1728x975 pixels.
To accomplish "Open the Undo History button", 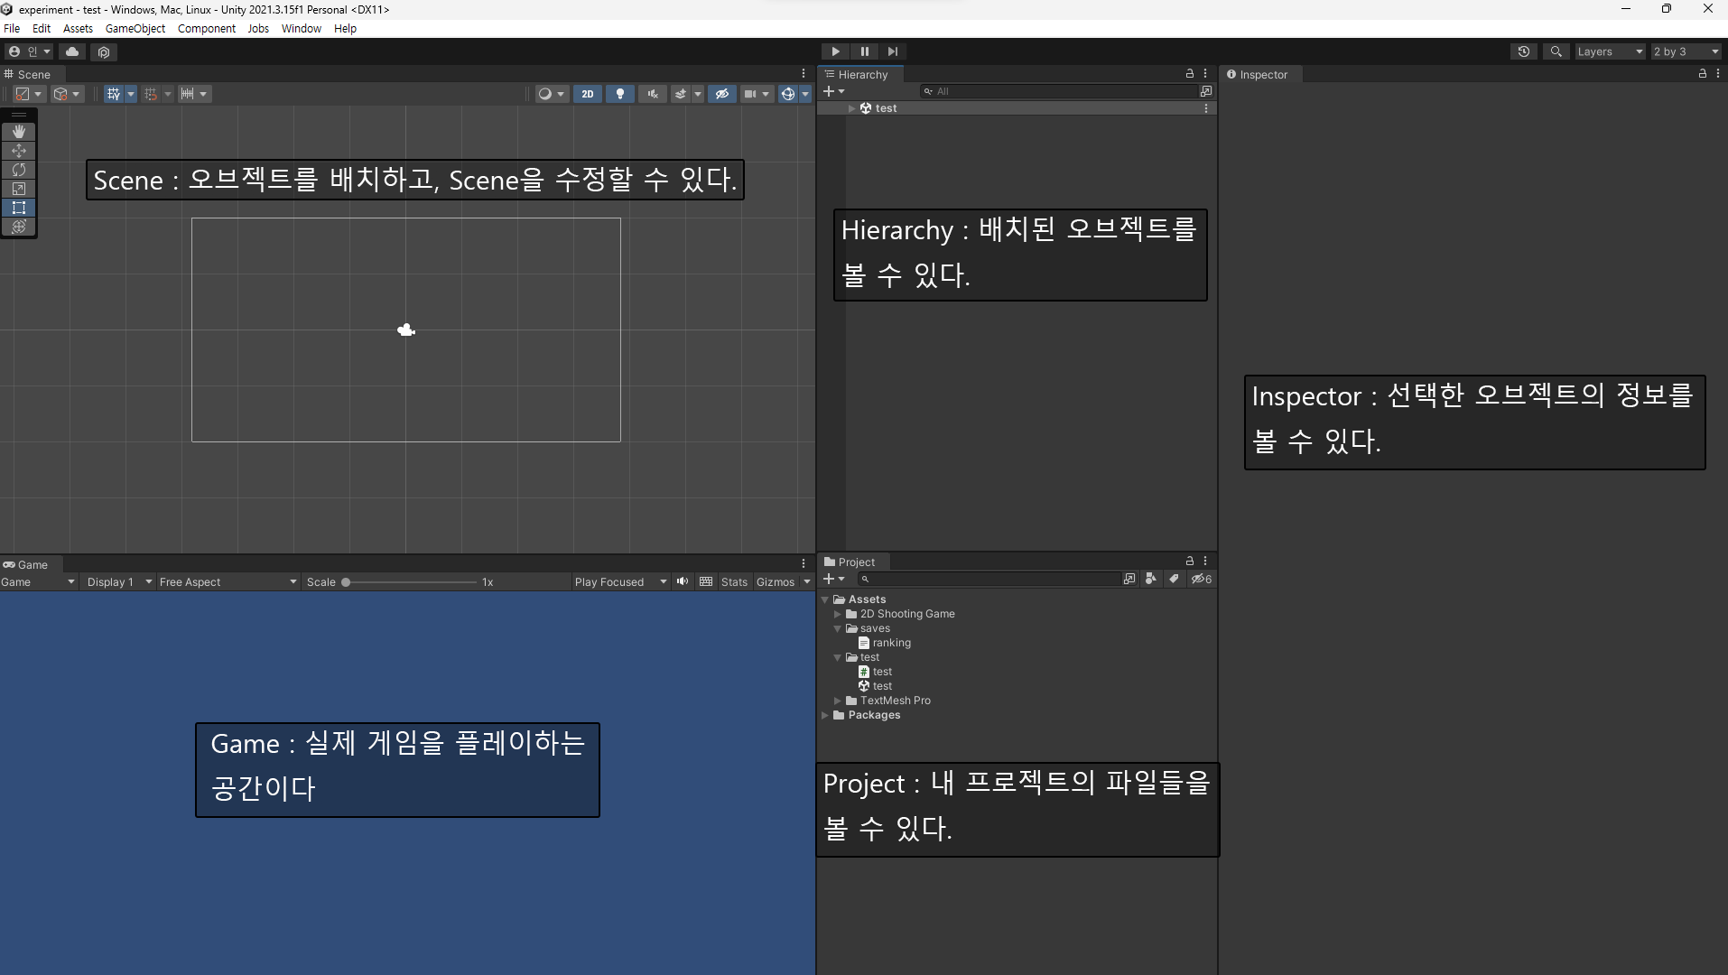I will click(1524, 51).
